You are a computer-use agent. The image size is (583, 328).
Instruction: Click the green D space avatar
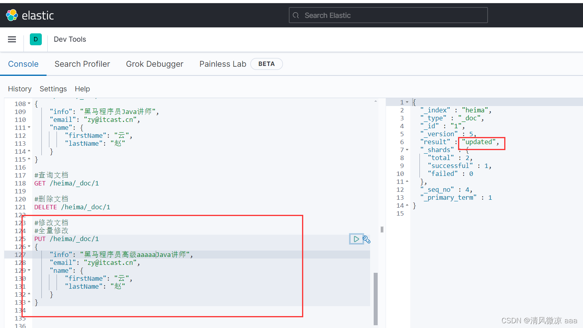(36, 39)
